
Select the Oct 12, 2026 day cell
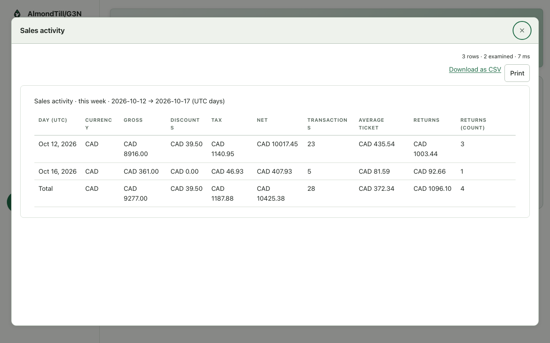point(58,144)
